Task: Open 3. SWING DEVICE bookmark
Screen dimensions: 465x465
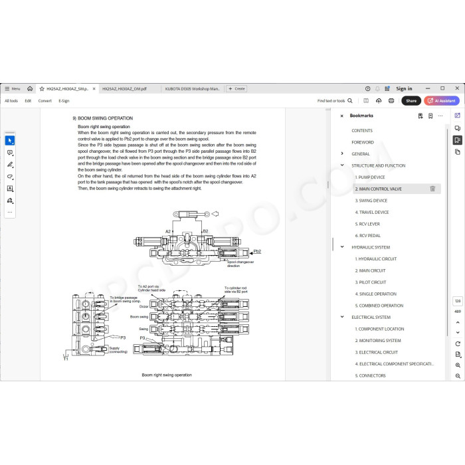Action: coord(371,201)
